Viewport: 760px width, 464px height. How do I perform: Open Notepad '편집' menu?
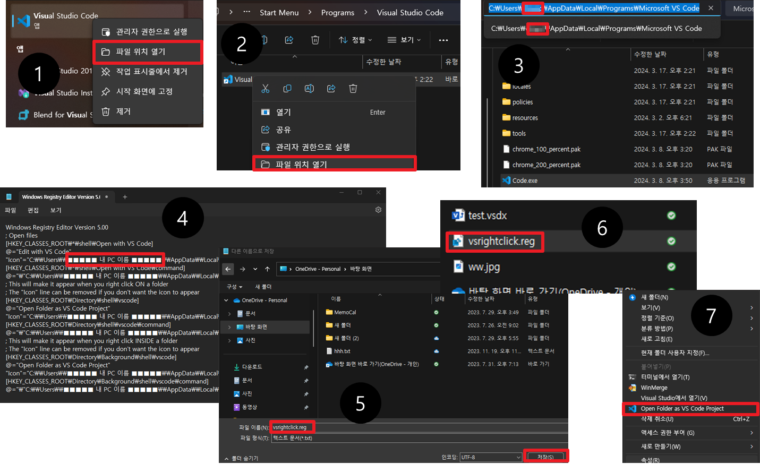pyautogui.click(x=33, y=210)
